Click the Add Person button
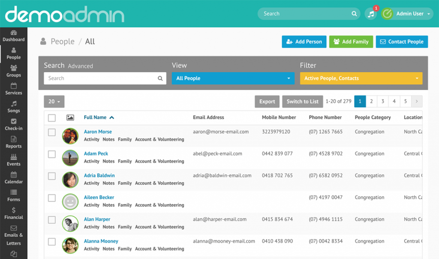 pos(304,41)
